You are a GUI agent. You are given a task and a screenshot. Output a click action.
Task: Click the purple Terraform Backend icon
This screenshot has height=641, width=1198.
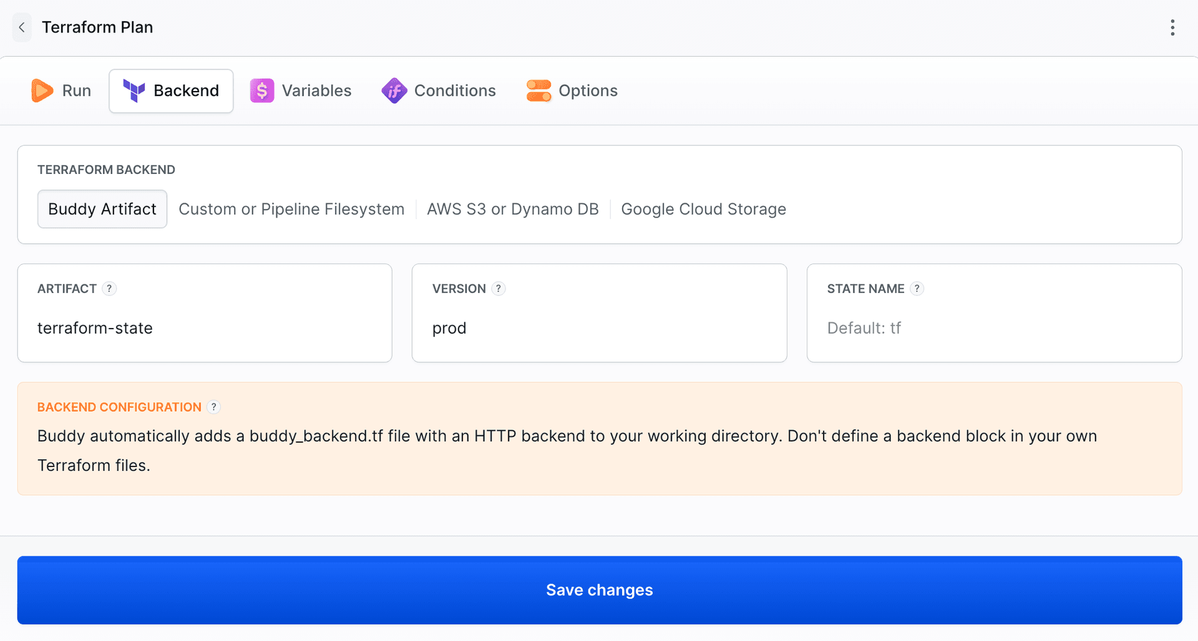(134, 91)
